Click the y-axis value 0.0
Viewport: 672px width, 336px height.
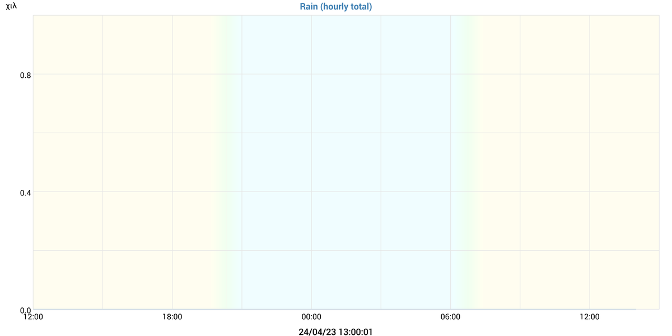[25, 310]
